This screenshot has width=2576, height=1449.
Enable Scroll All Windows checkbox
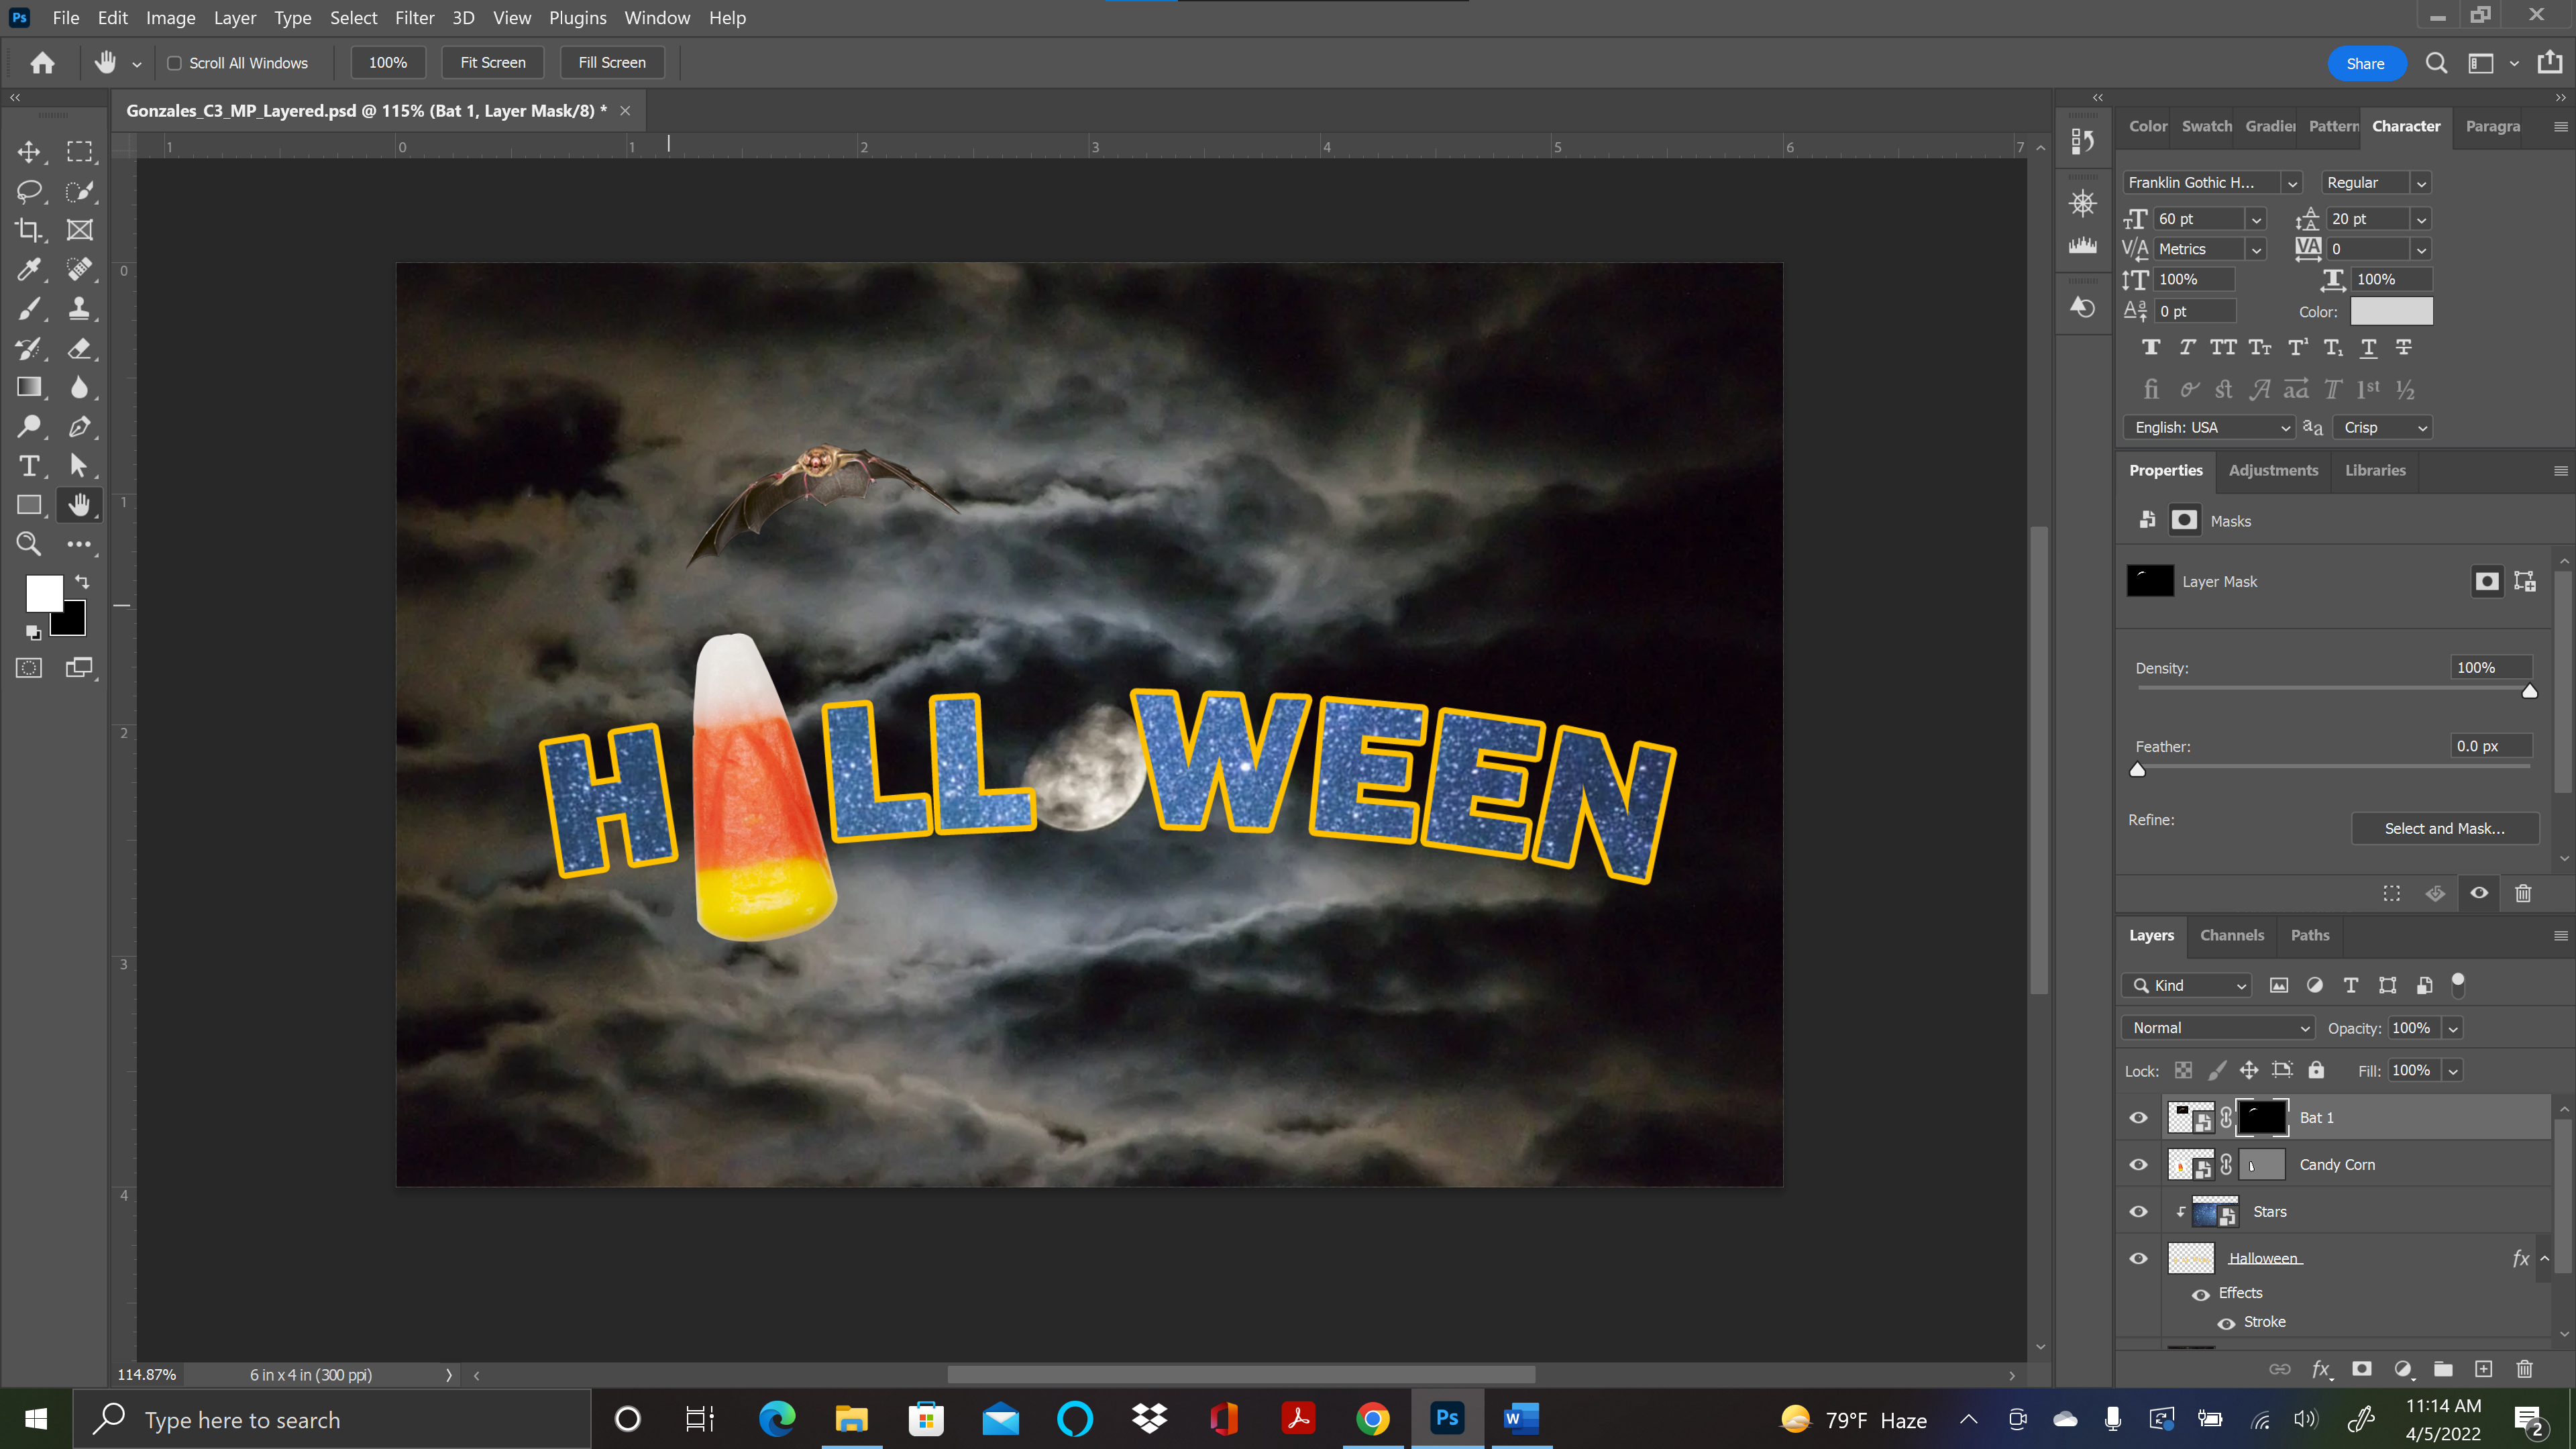(x=174, y=63)
